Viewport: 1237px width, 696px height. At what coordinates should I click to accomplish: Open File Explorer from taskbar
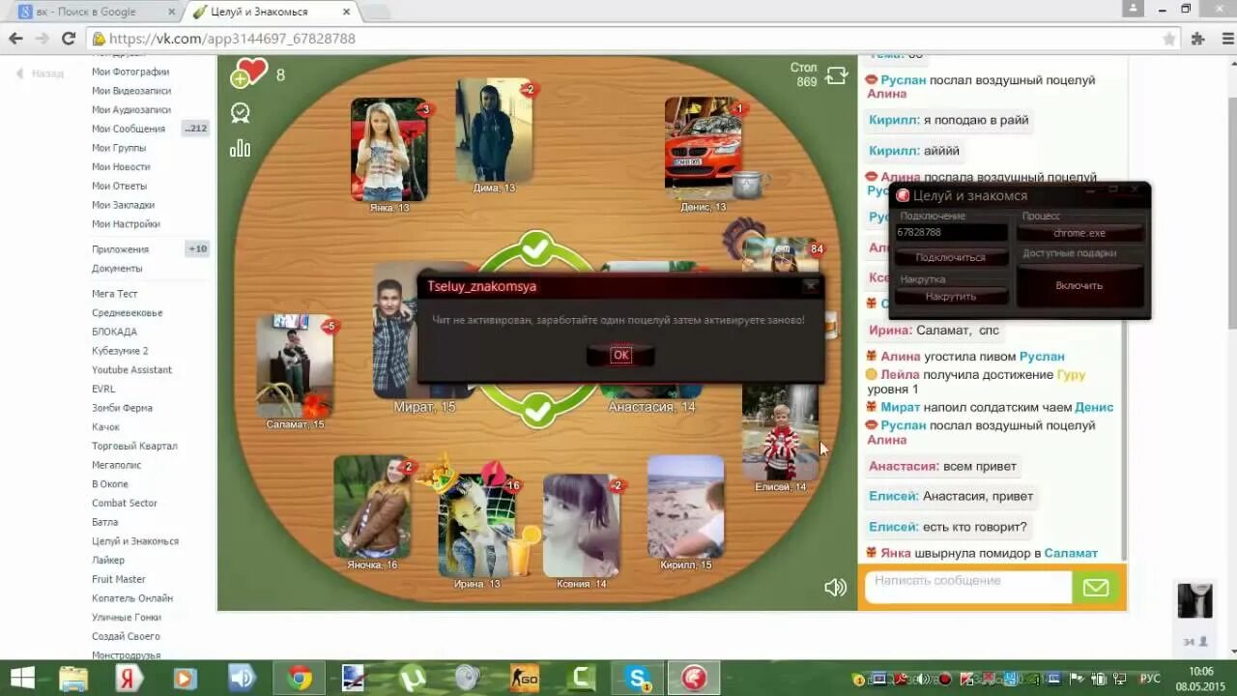tap(74, 679)
